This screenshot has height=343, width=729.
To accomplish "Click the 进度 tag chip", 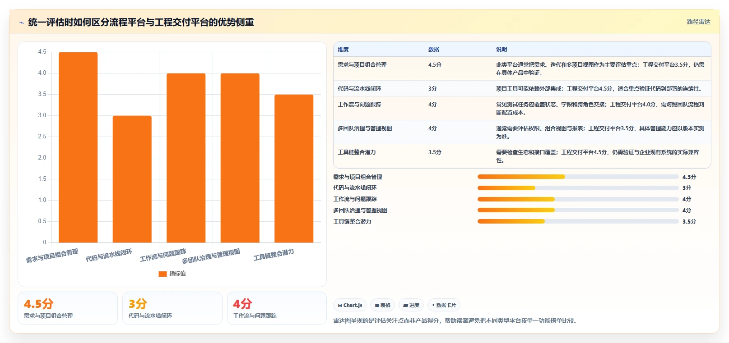I will click(x=411, y=305).
